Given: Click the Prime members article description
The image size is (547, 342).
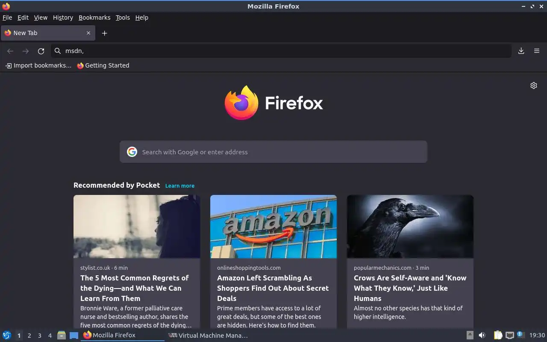Looking at the screenshot, I should pyautogui.click(x=269, y=317).
